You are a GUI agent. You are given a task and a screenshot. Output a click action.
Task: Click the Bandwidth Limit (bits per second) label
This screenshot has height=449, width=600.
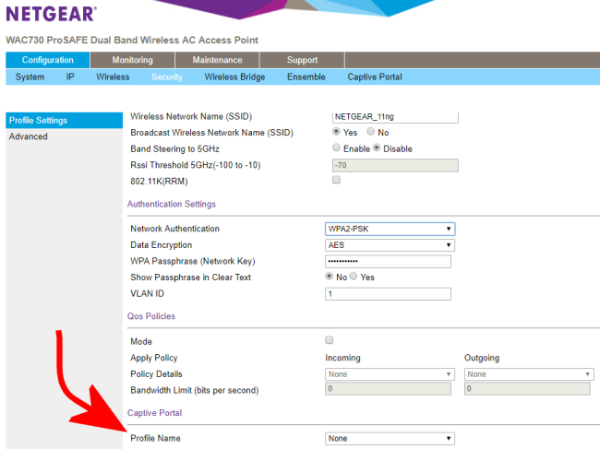tap(195, 390)
